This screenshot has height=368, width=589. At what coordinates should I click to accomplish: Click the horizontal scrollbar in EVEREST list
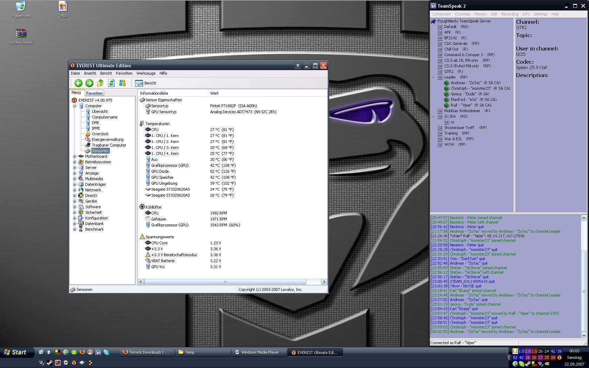tap(225, 282)
